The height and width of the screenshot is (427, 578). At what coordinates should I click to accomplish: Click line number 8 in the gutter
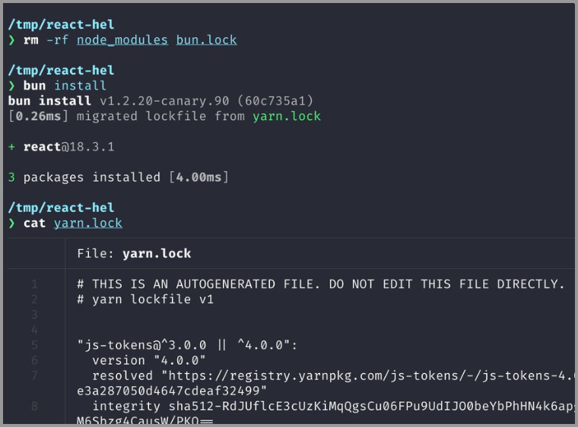pyautogui.click(x=34, y=406)
